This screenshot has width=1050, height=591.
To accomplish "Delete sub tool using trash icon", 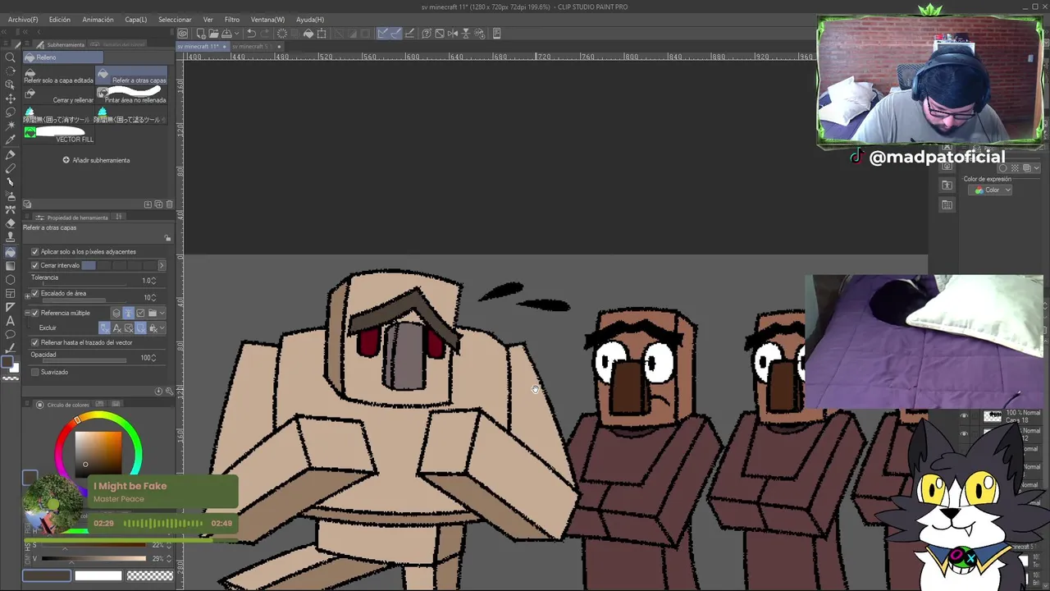I will (x=170, y=204).
